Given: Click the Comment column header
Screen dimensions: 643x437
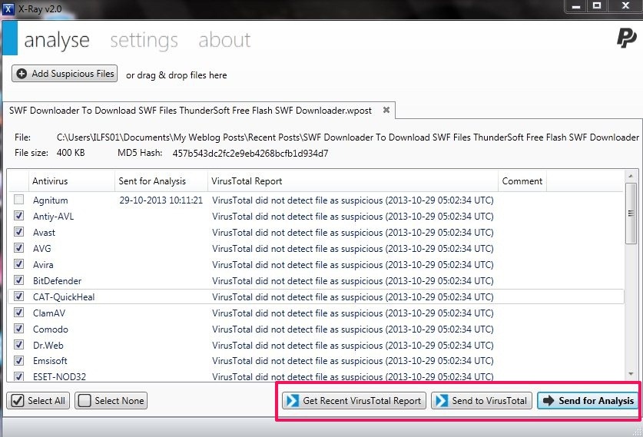Looking at the screenshot, I should click(522, 181).
